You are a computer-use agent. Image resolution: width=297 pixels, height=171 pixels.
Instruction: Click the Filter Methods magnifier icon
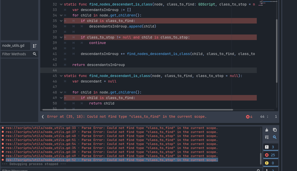pos(35,54)
